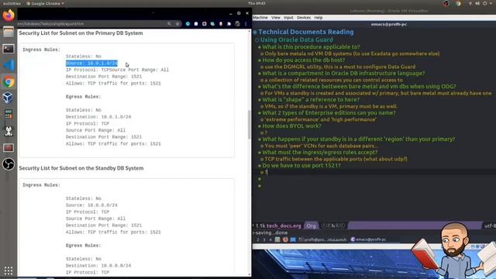Viewport: 496px width, 279px height.
Task: Open the white creature application in the dock
Action: click(x=9, y=131)
